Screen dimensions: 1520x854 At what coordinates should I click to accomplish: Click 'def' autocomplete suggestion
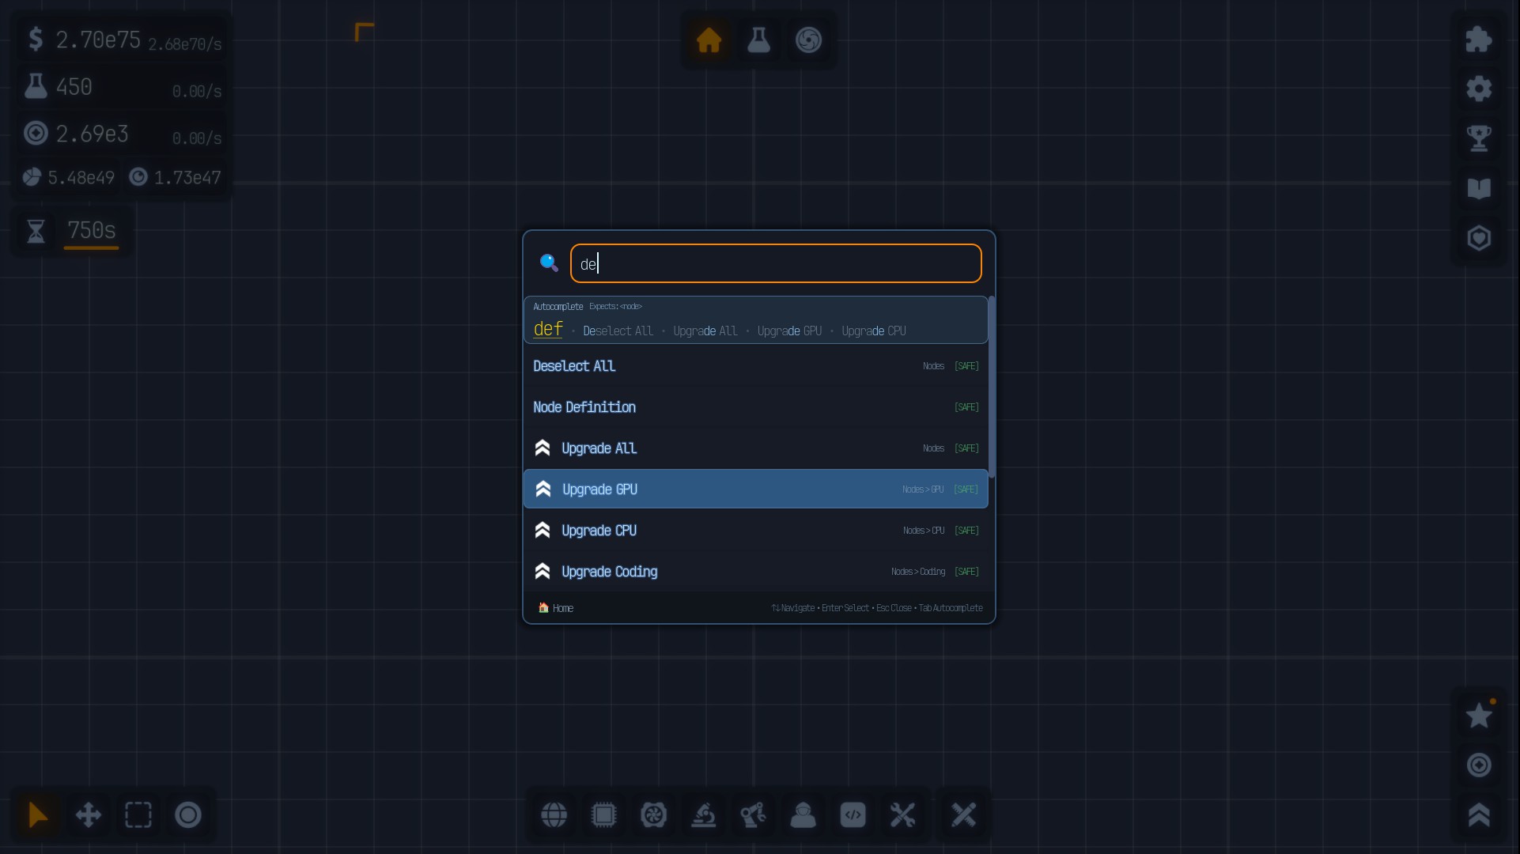coord(548,329)
